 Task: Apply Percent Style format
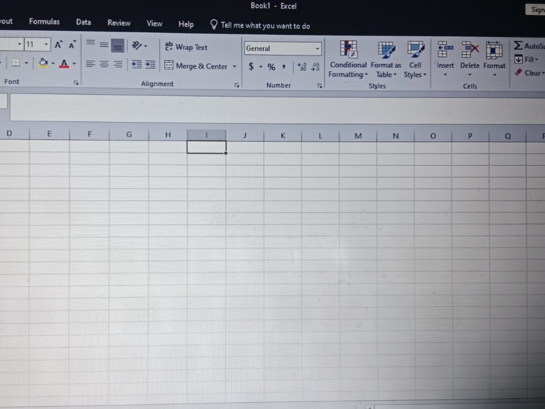point(271,67)
